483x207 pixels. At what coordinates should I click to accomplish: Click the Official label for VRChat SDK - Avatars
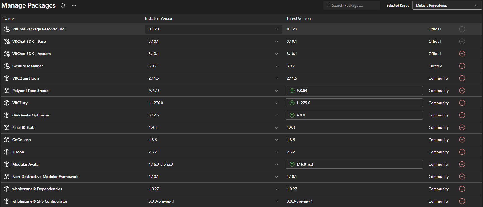click(435, 54)
